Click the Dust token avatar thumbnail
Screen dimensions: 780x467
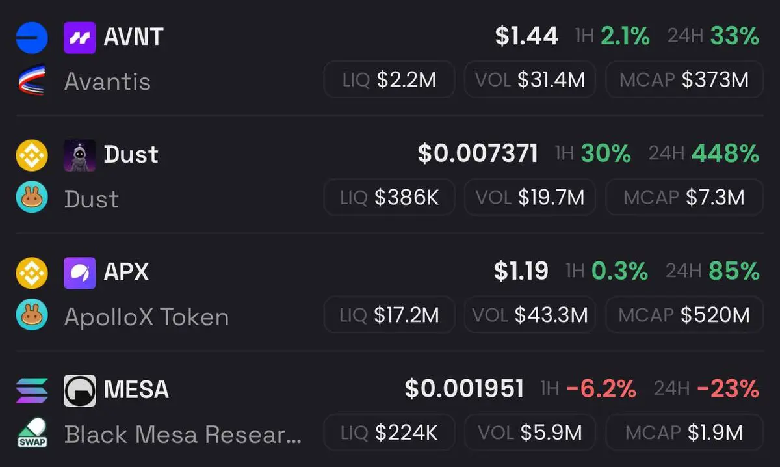(x=79, y=155)
